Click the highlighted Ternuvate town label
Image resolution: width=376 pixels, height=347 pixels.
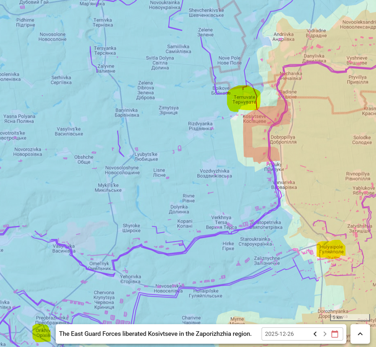(244, 100)
